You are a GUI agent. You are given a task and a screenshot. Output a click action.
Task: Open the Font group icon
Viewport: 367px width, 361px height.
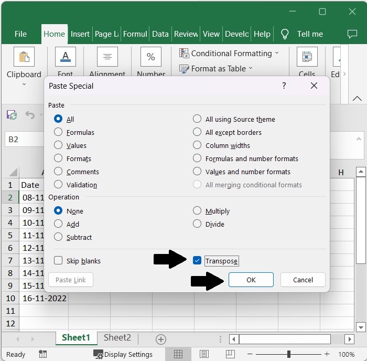(x=66, y=57)
